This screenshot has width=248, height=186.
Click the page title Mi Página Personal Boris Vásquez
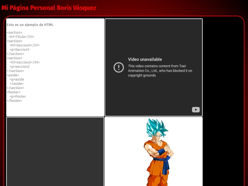(x=49, y=8)
